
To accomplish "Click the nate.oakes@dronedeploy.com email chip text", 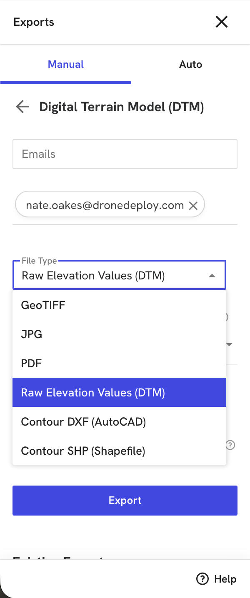I will coord(105,205).
